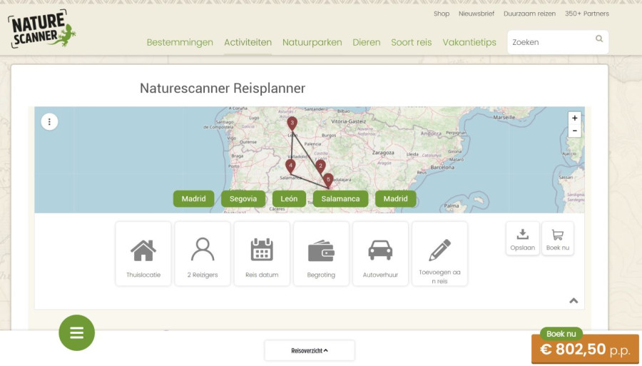Click the Marseille label on the map
The height and width of the screenshot is (366, 642).
click(504, 117)
